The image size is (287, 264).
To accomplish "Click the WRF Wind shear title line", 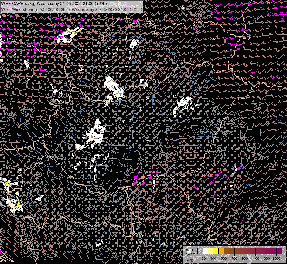I will tap(72, 9).
